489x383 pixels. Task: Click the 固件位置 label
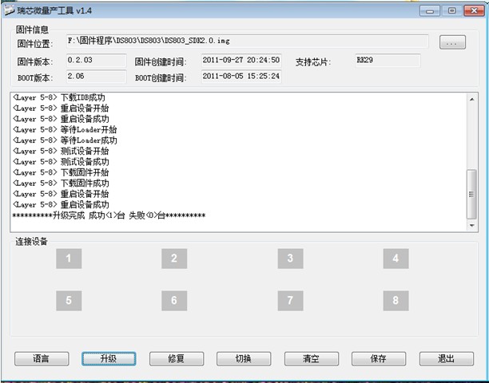[x=35, y=44]
